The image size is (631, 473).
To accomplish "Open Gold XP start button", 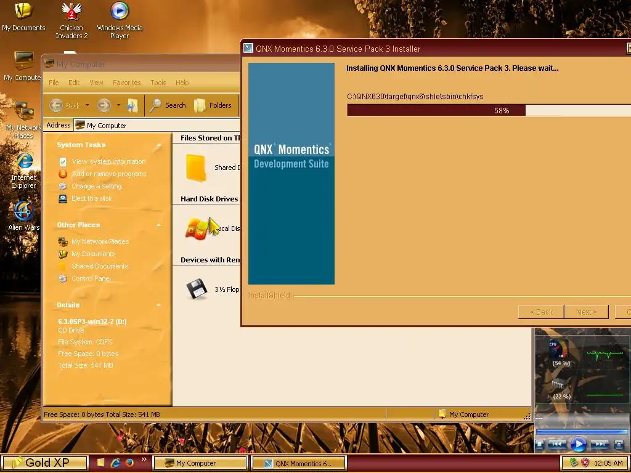I will (44, 463).
